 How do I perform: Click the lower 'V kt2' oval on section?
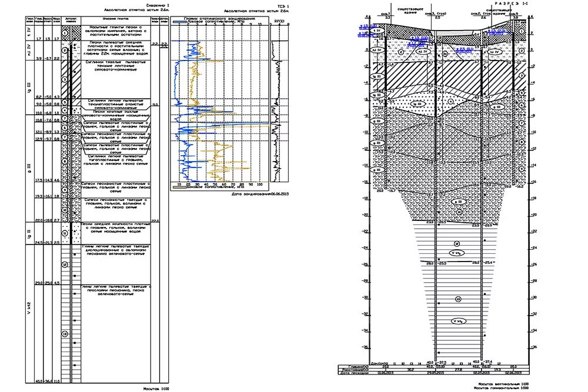pyautogui.click(x=458, y=321)
